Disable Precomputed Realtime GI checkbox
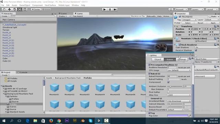 click(x=150, y=65)
